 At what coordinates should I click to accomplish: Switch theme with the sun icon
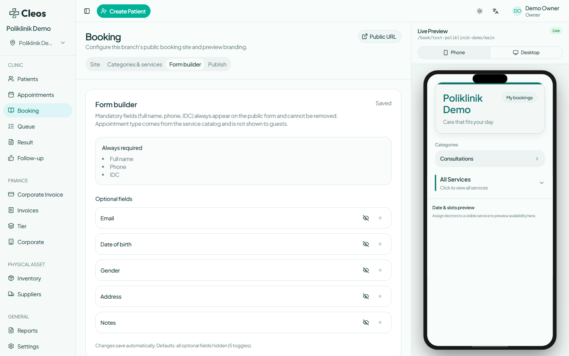(480, 11)
